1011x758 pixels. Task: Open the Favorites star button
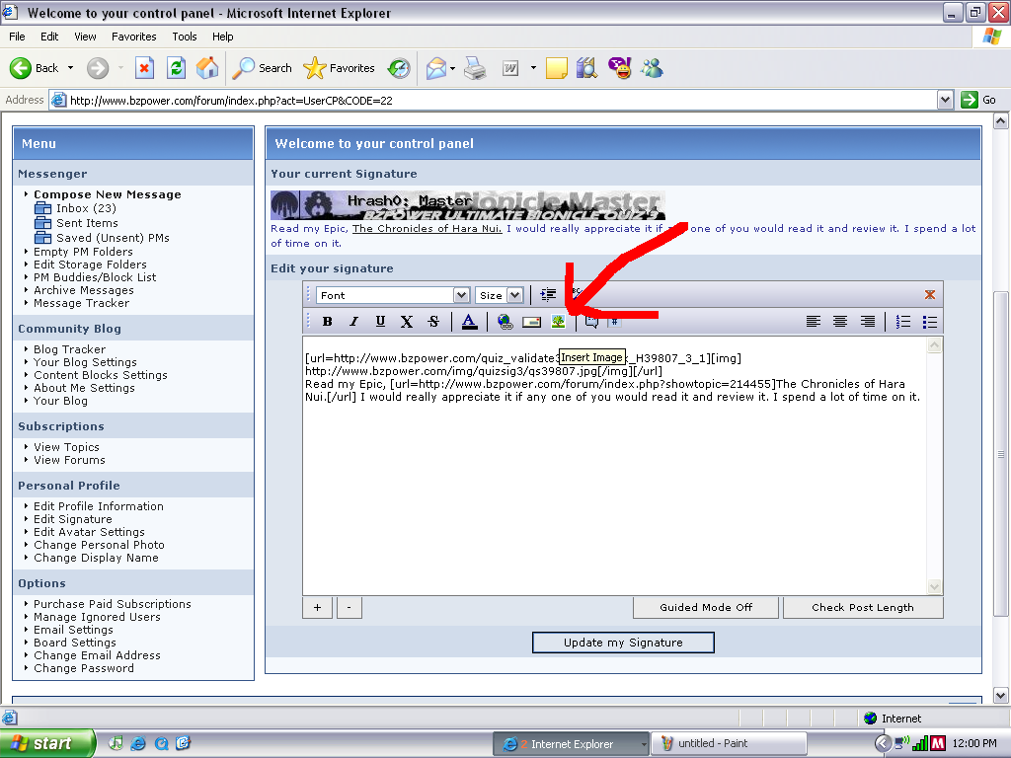click(340, 68)
